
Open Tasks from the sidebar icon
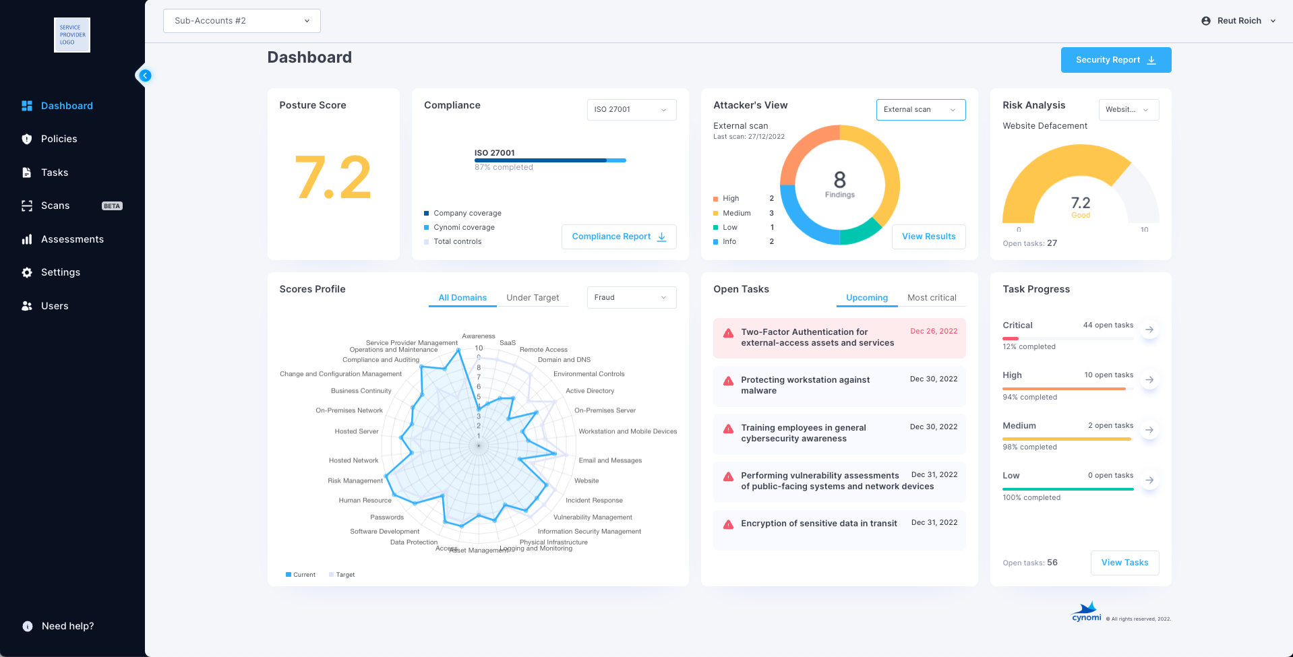[27, 173]
